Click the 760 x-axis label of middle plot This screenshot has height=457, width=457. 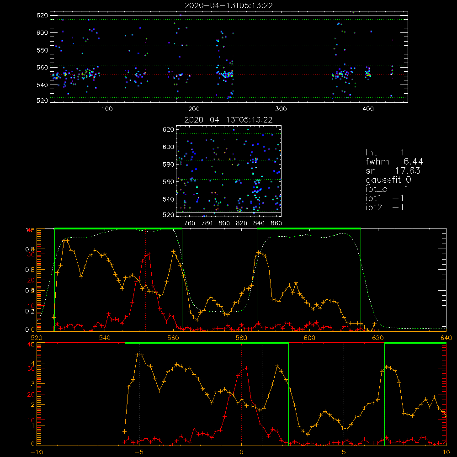tap(190, 223)
